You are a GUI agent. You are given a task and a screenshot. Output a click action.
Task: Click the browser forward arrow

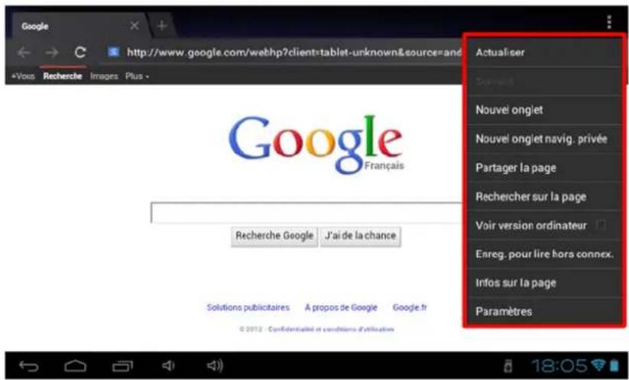[x=51, y=53]
